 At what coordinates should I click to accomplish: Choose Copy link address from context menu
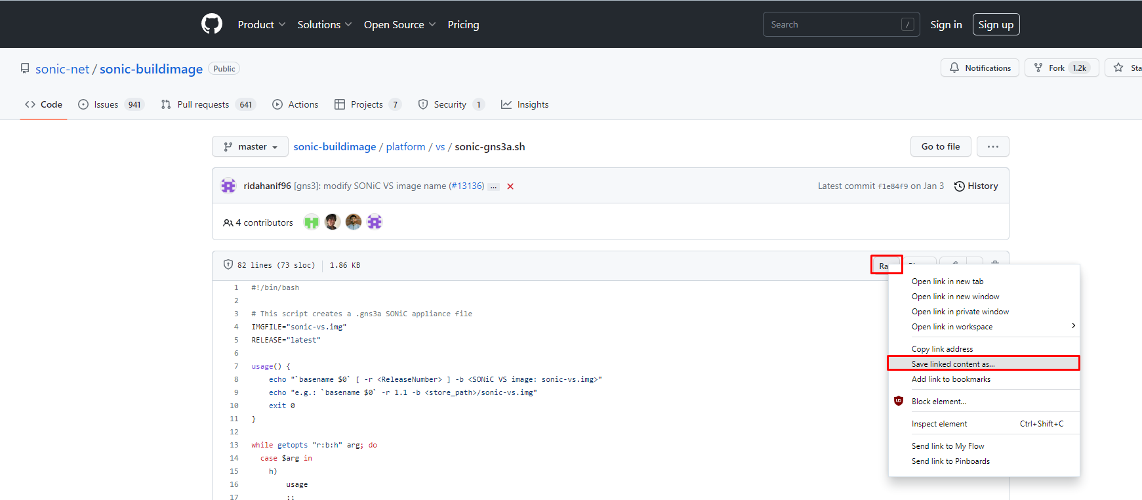[x=942, y=349]
